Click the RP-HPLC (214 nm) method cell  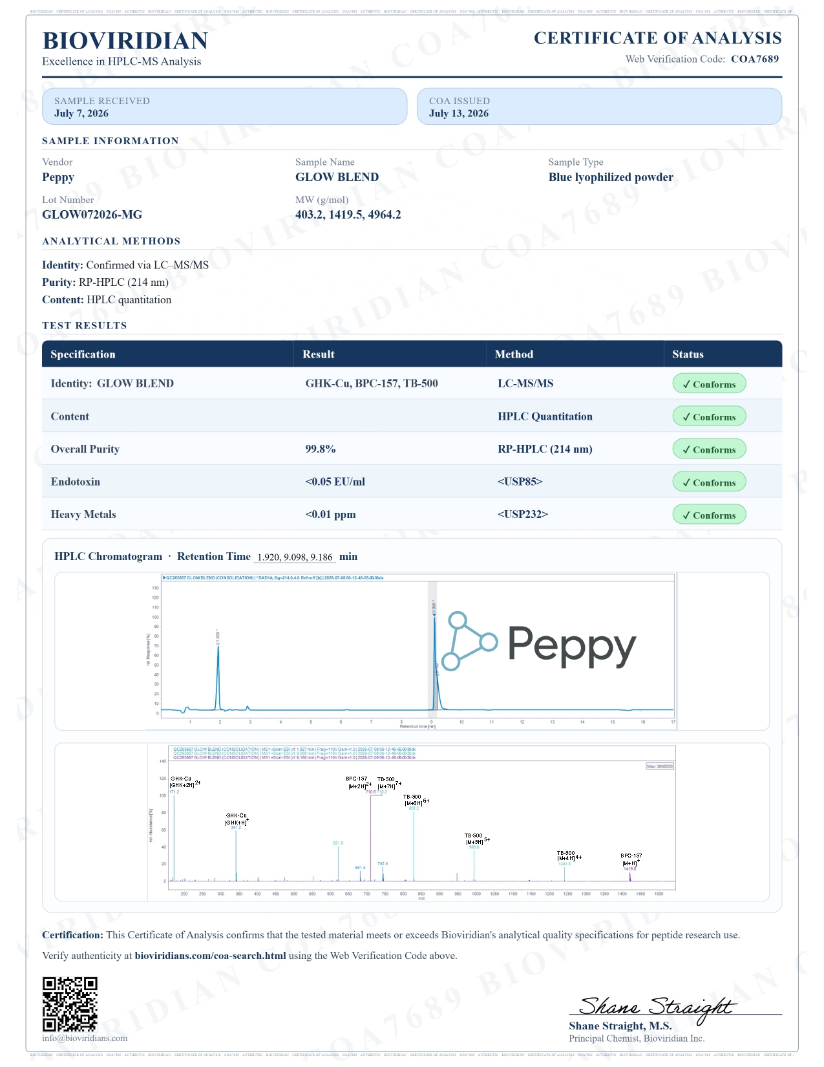pyautogui.click(x=545, y=449)
